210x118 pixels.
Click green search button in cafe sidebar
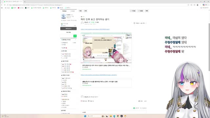coord(75,36)
